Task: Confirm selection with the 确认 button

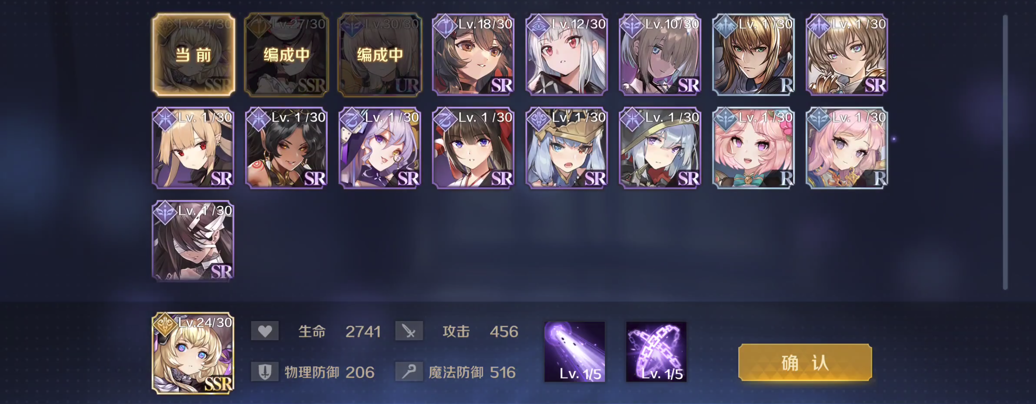Action: [x=805, y=363]
